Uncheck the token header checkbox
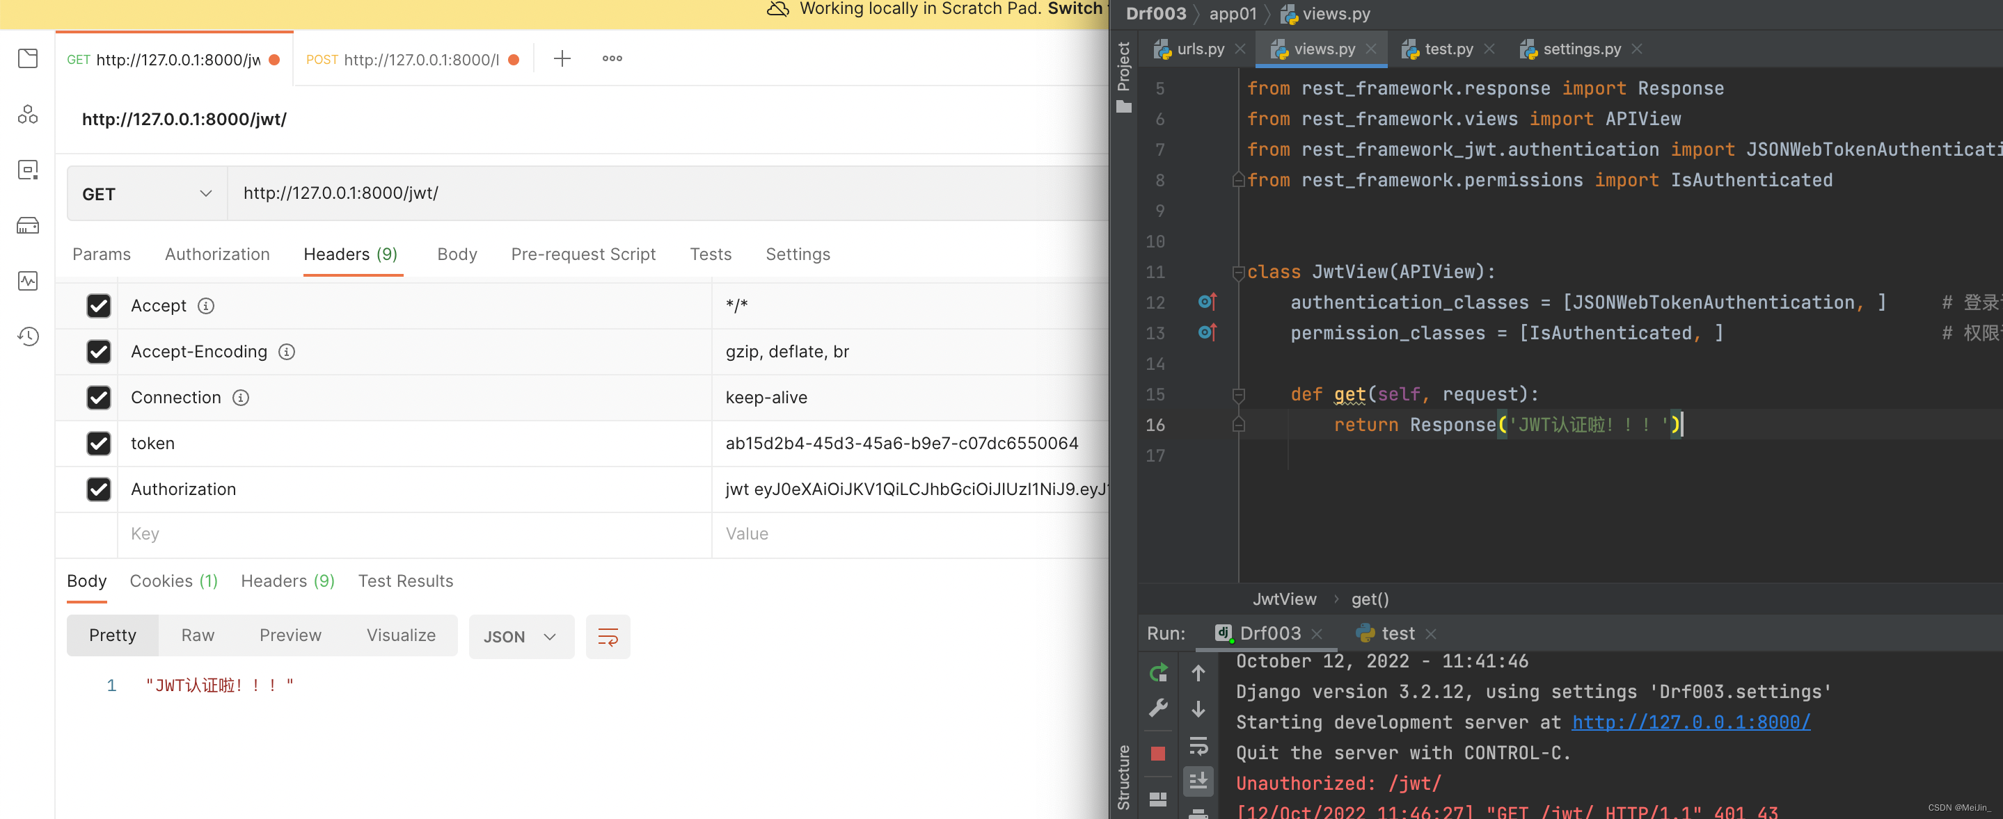This screenshot has width=2003, height=819. point(99,444)
